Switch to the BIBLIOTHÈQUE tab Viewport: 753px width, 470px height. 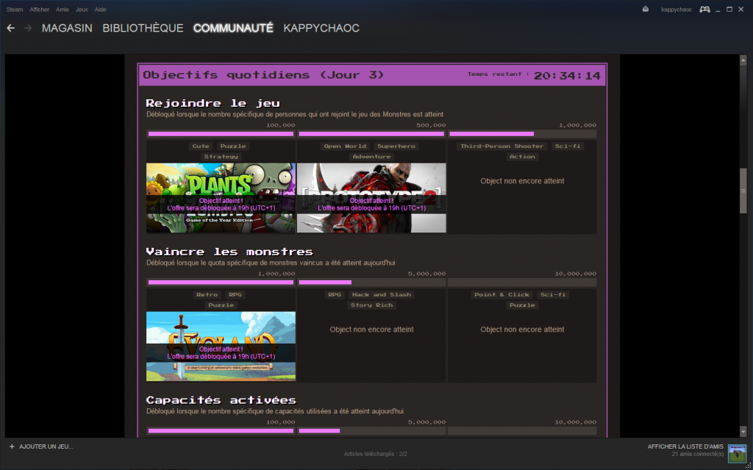point(143,28)
